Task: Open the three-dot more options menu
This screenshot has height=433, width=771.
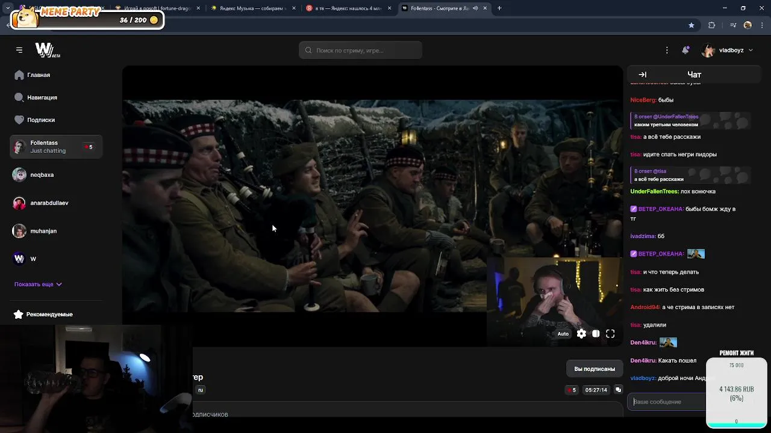Action: [x=667, y=50]
